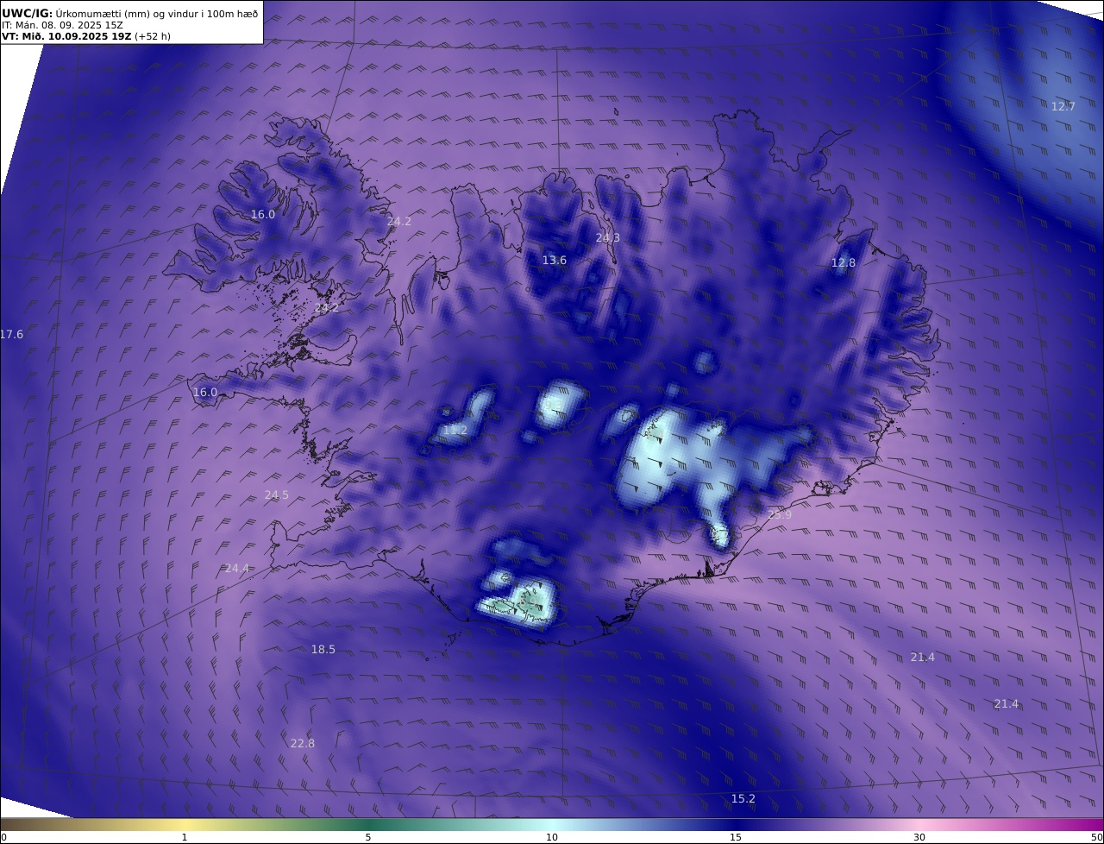Screen dimensions: 1104x844
Task: Click the colorbar tick label 0
Action: [3, 837]
